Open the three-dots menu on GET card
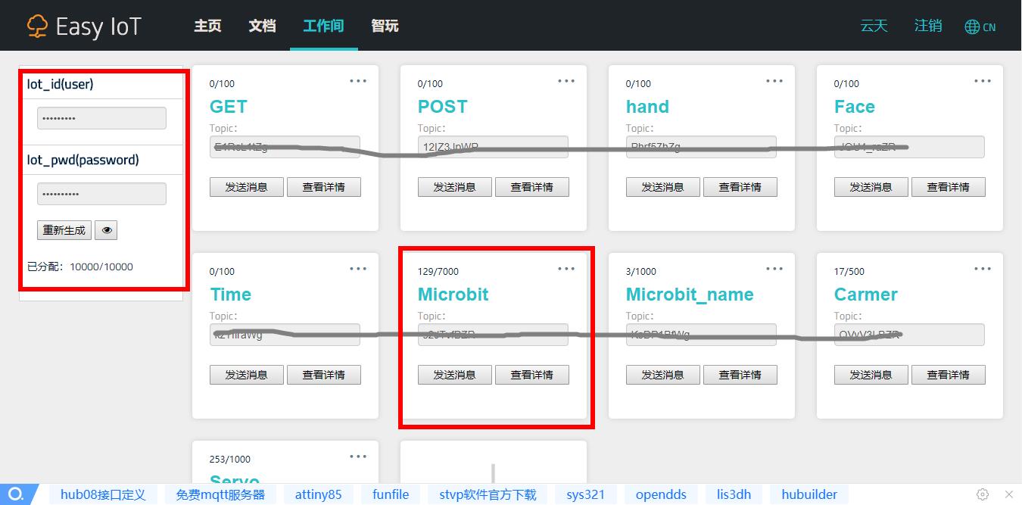The width and height of the screenshot is (1022, 505). (x=358, y=81)
